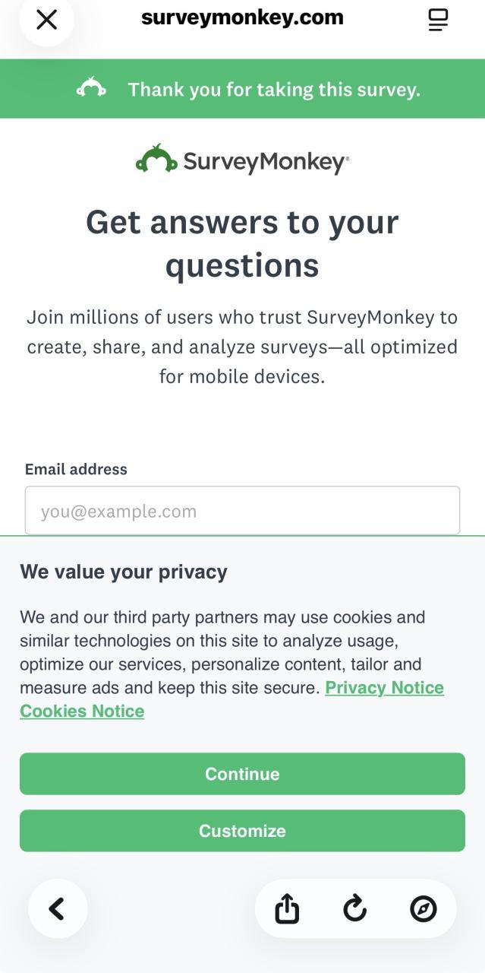Viewport: 485px width, 973px height.
Task: Focus the email address input field
Action: (x=242, y=511)
